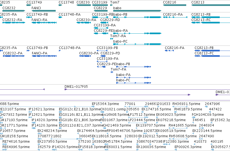Select the CG8229-RD transcript label
The height and width of the screenshot is (151, 230).
coord(110,20)
